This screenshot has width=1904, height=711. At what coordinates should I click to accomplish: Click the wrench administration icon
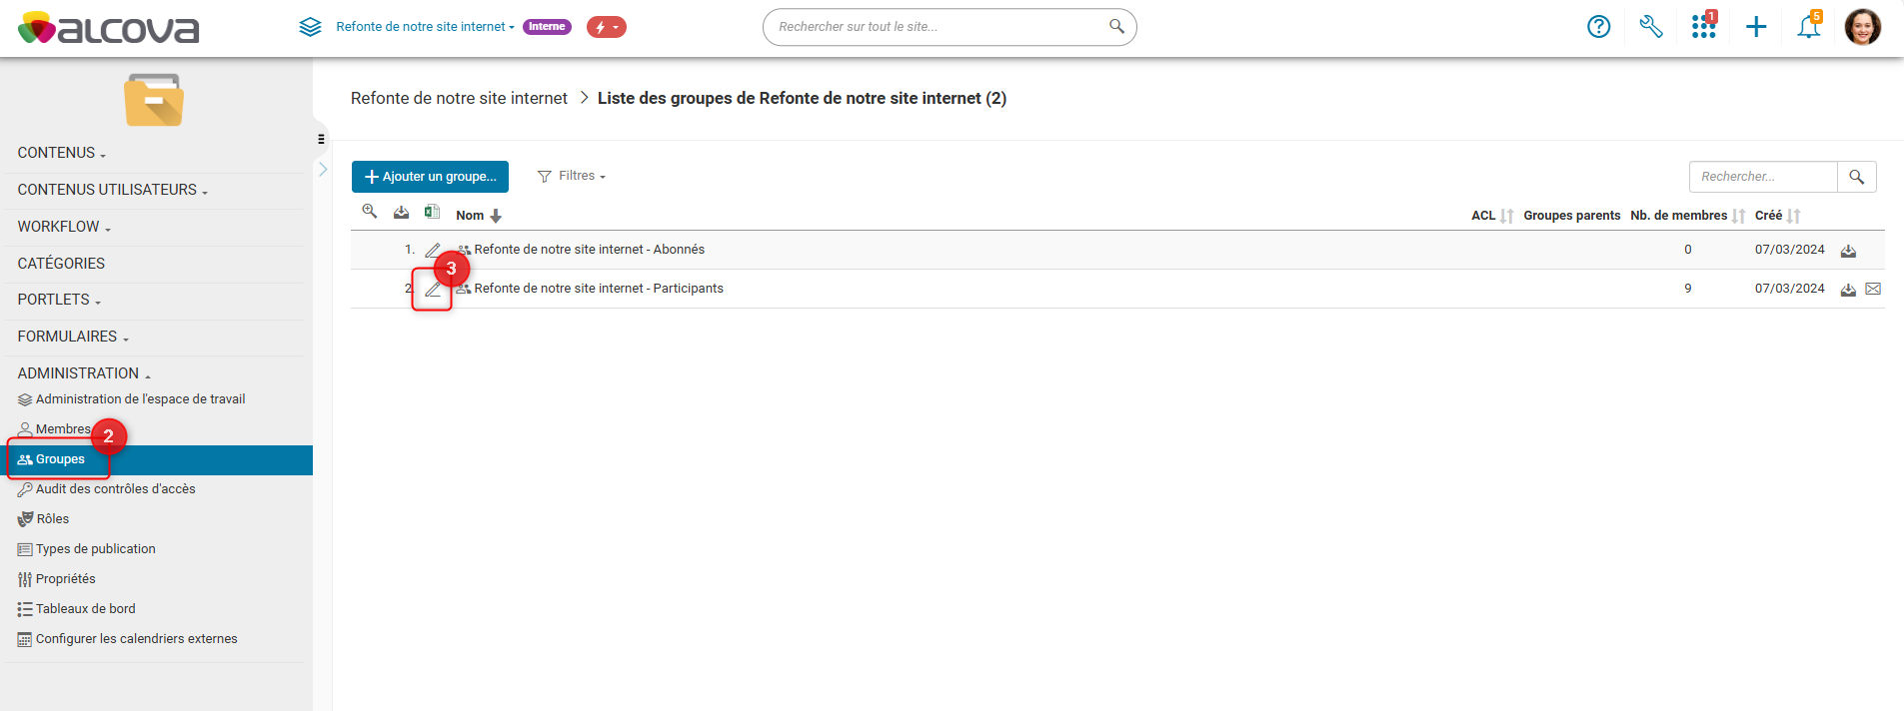[x=1650, y=27]
